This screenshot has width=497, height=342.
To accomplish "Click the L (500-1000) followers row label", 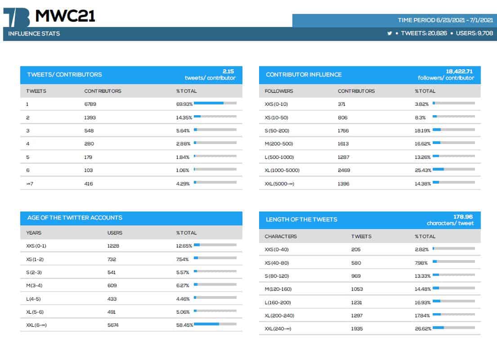I will (x=279, y=157).
